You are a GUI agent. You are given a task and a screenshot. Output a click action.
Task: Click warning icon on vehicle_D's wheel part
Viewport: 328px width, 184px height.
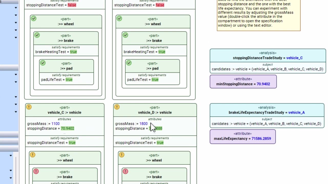click(x=122, y=155)
